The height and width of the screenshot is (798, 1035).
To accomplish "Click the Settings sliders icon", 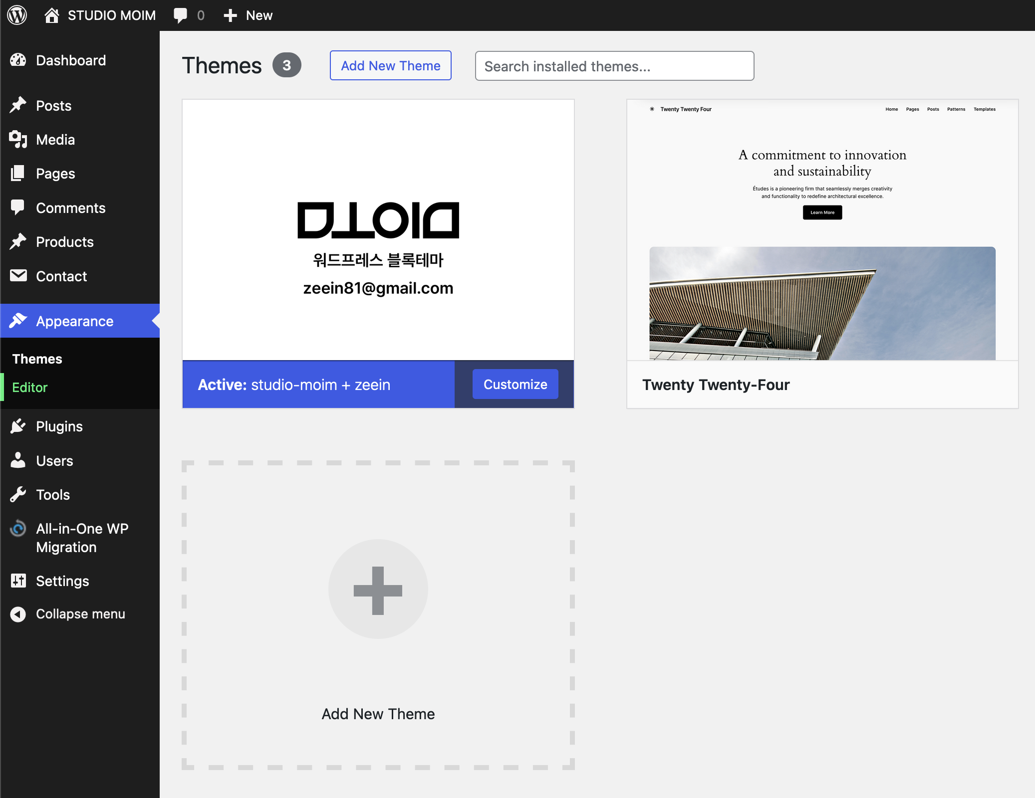I will [18, 581].
